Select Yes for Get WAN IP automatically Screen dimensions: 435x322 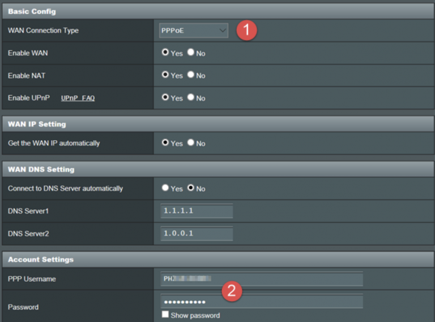pos(165,142)
